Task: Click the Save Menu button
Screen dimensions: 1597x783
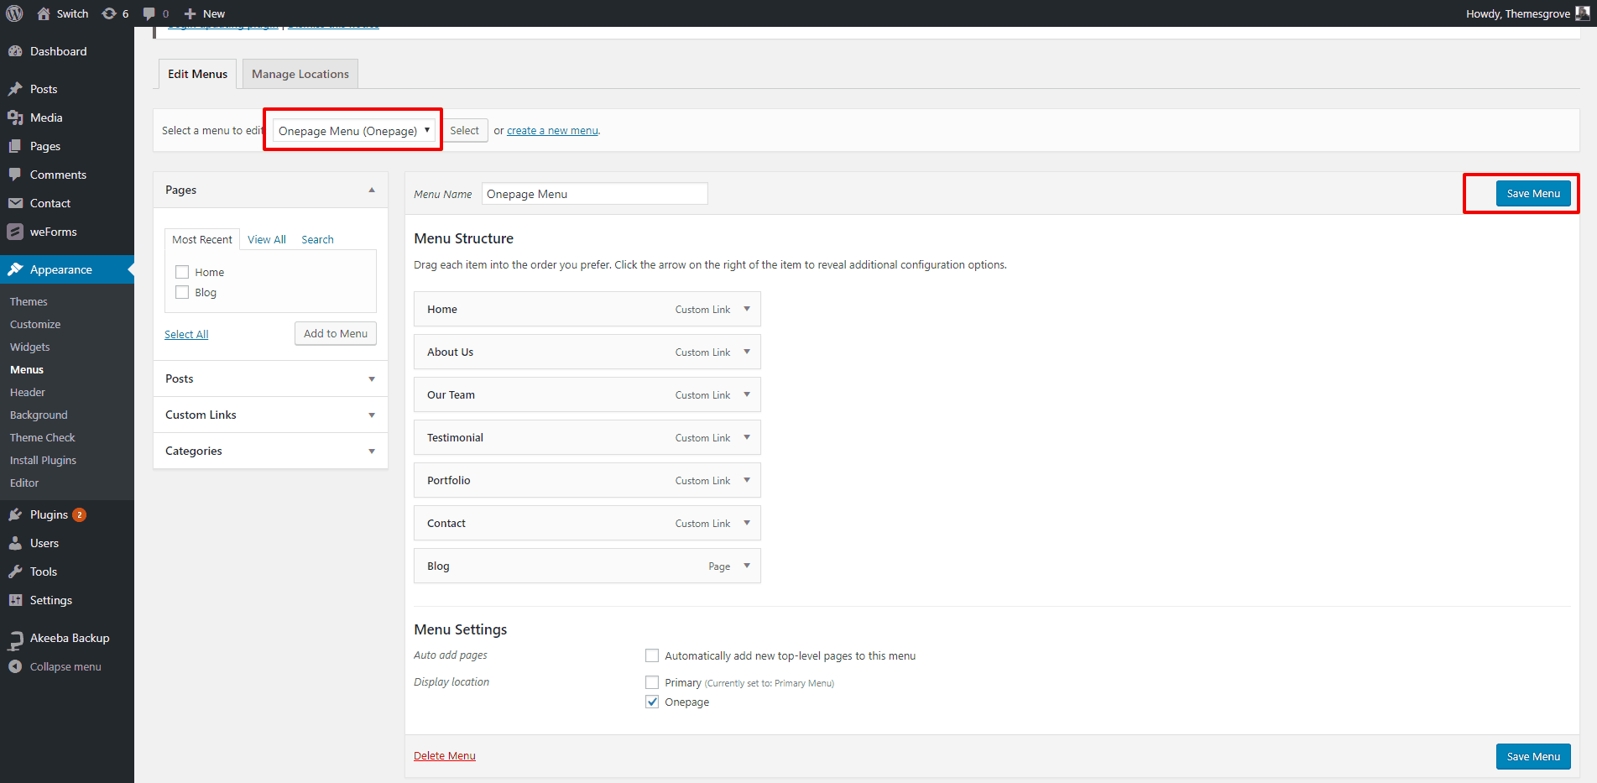Action: (x=1533, y=193)
